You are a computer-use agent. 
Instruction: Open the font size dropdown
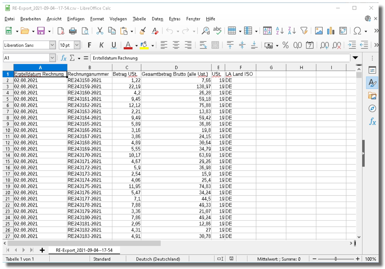77,45
